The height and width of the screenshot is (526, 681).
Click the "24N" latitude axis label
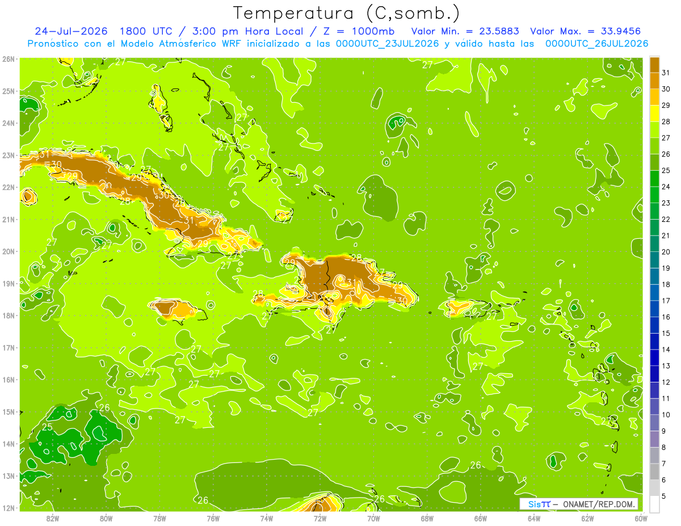[x=9, y=123]
